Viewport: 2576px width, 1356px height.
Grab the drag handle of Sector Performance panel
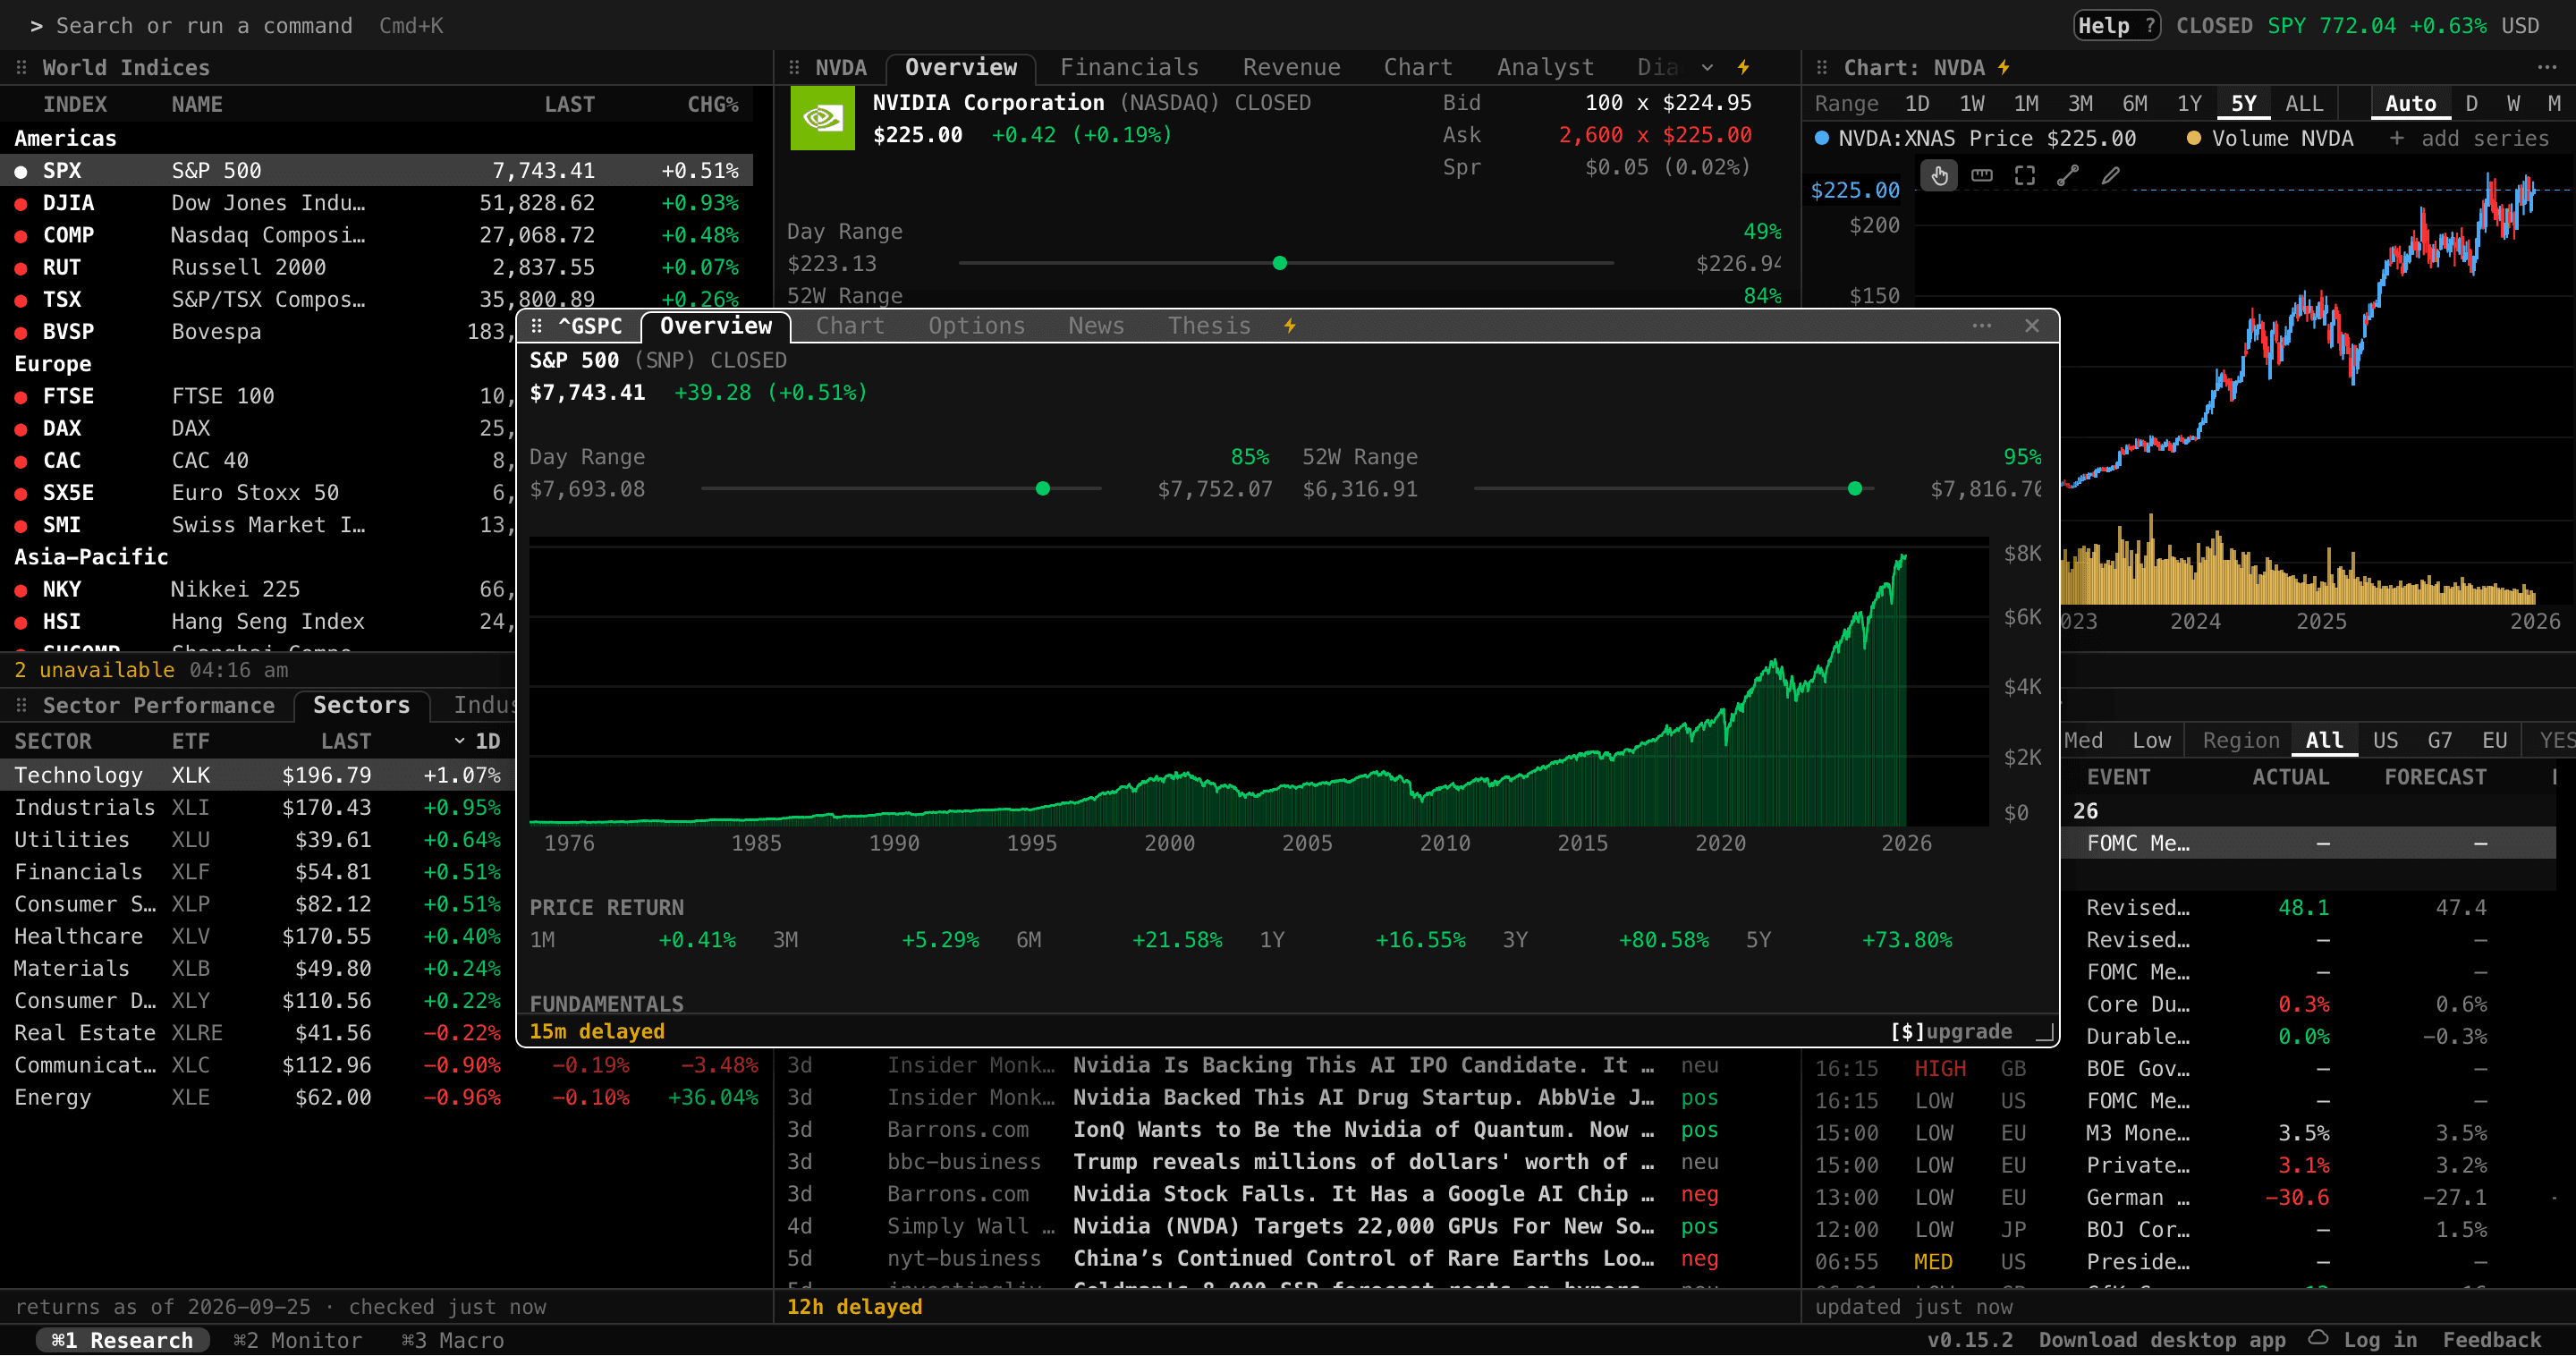(x=21, y=705)
